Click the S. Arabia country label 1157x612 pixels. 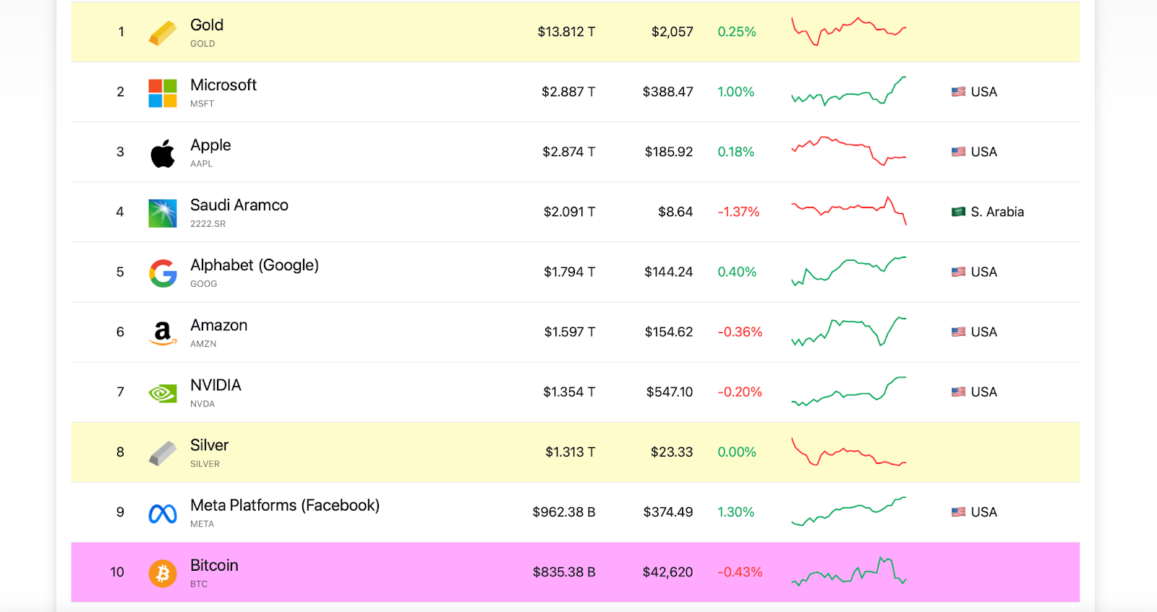tap(997, 212)
